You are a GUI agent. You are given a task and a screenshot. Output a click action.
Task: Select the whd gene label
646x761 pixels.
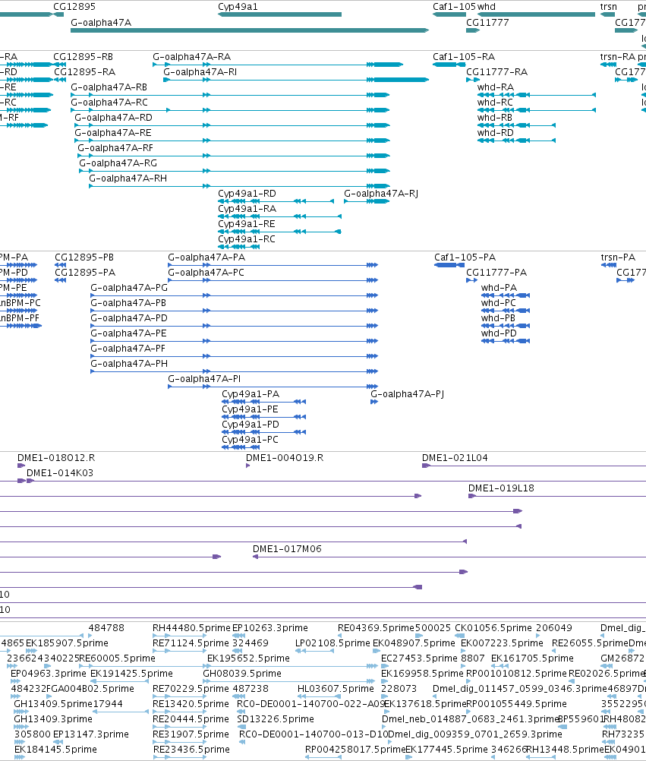[x=487, y=7]
